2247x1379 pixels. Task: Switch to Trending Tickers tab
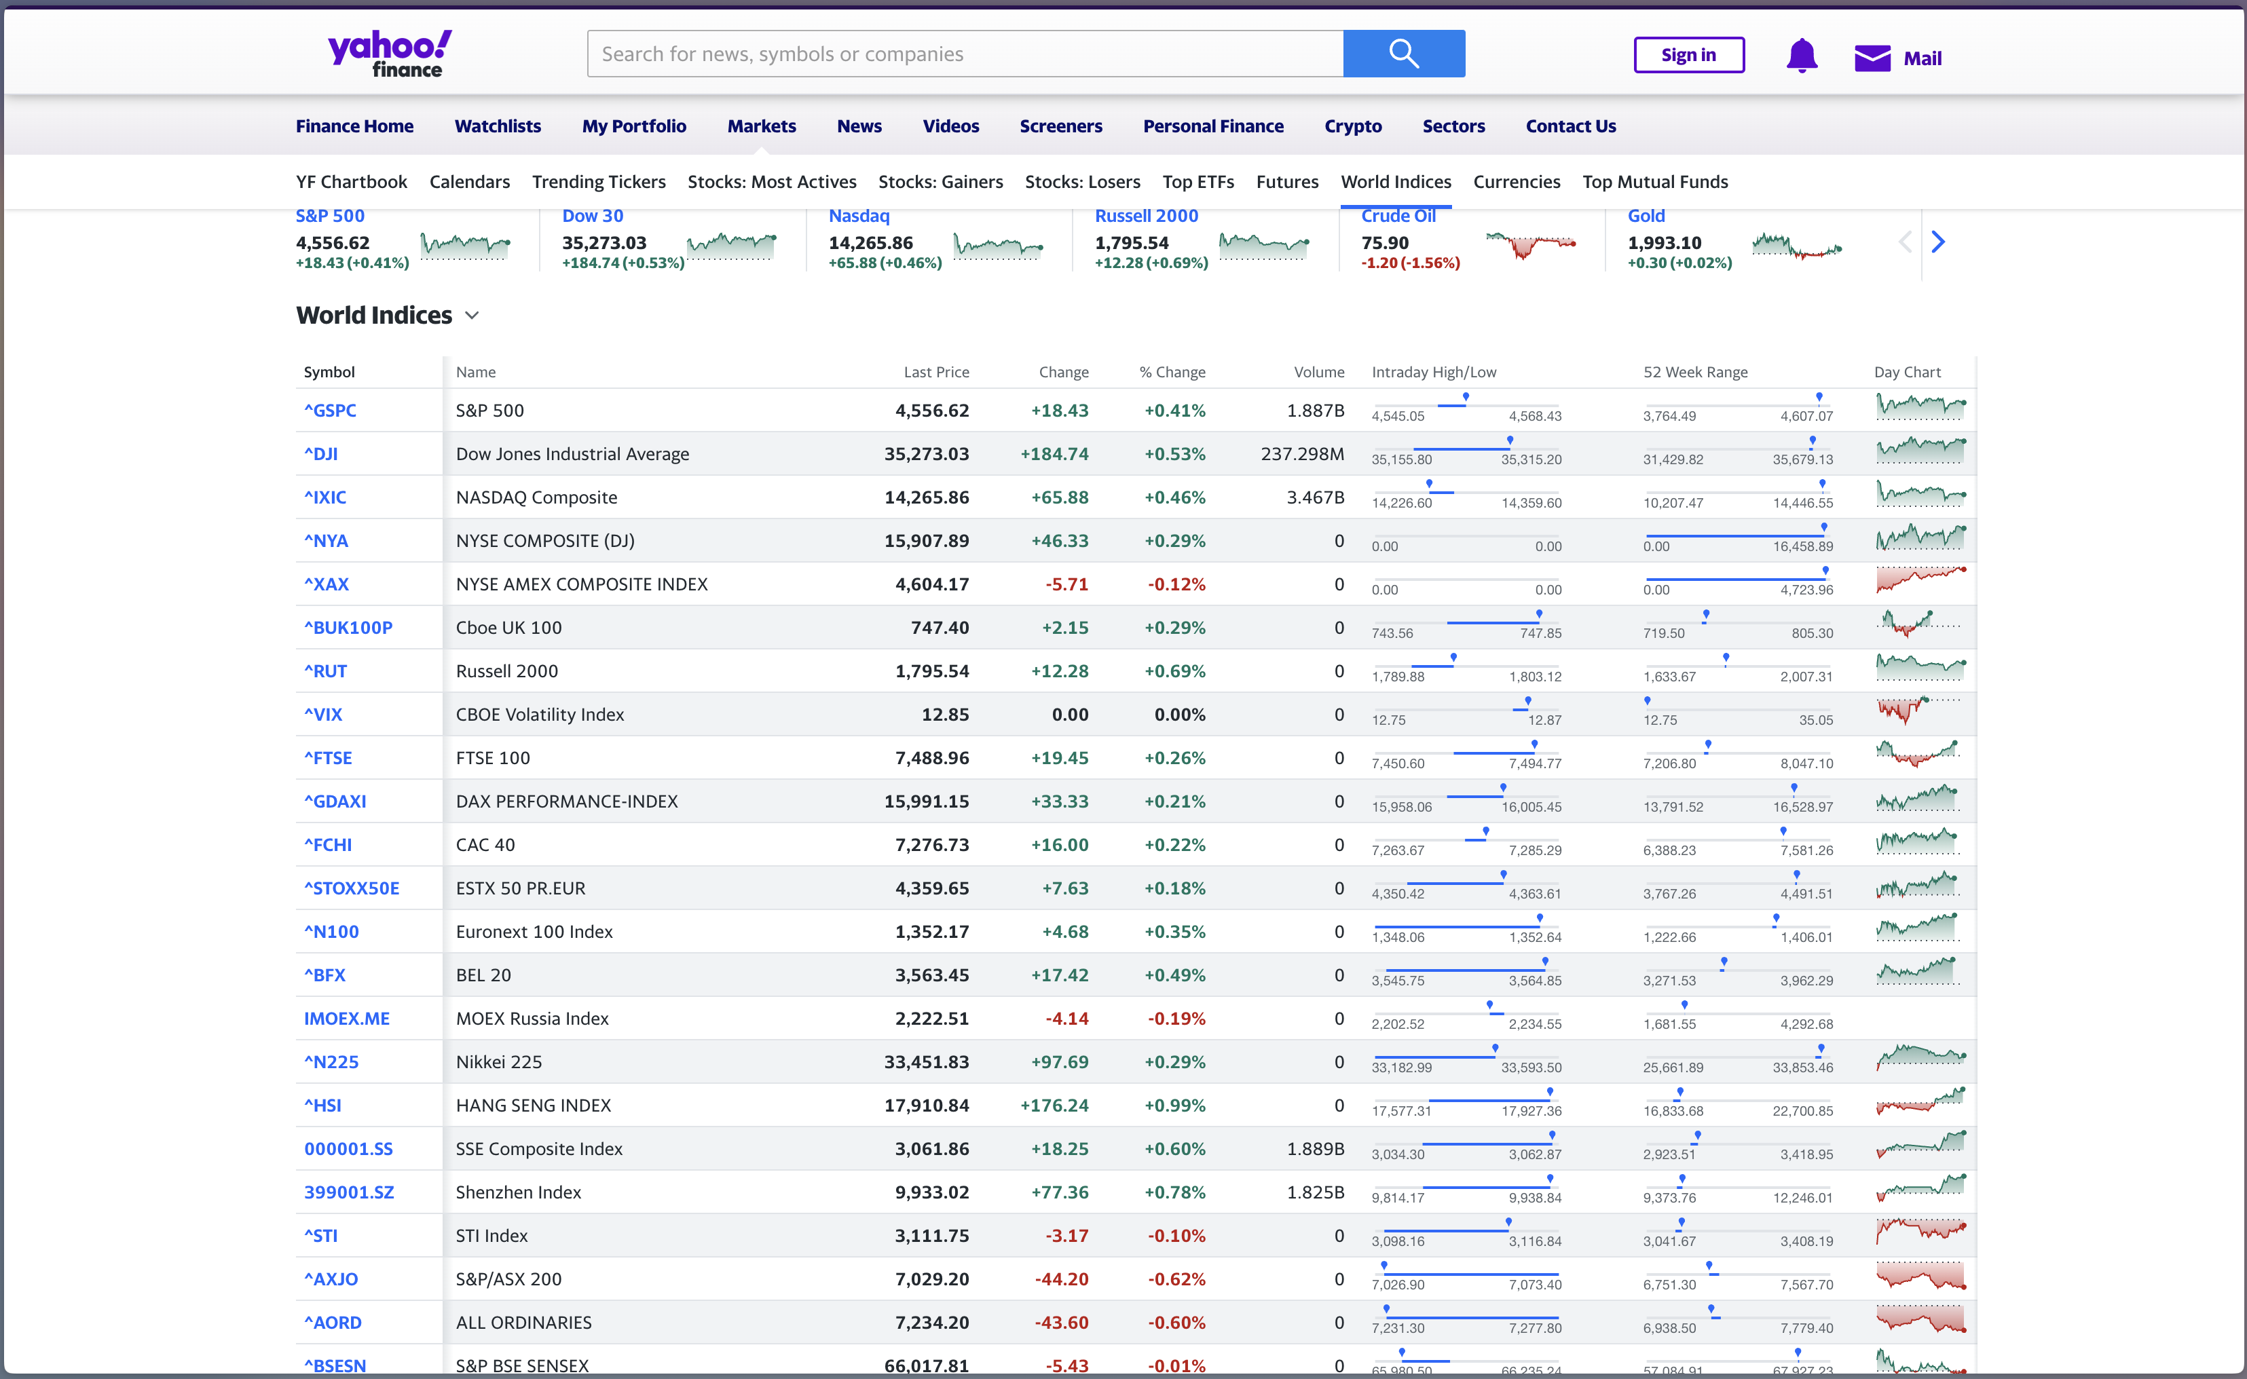(x=599, y=181)
